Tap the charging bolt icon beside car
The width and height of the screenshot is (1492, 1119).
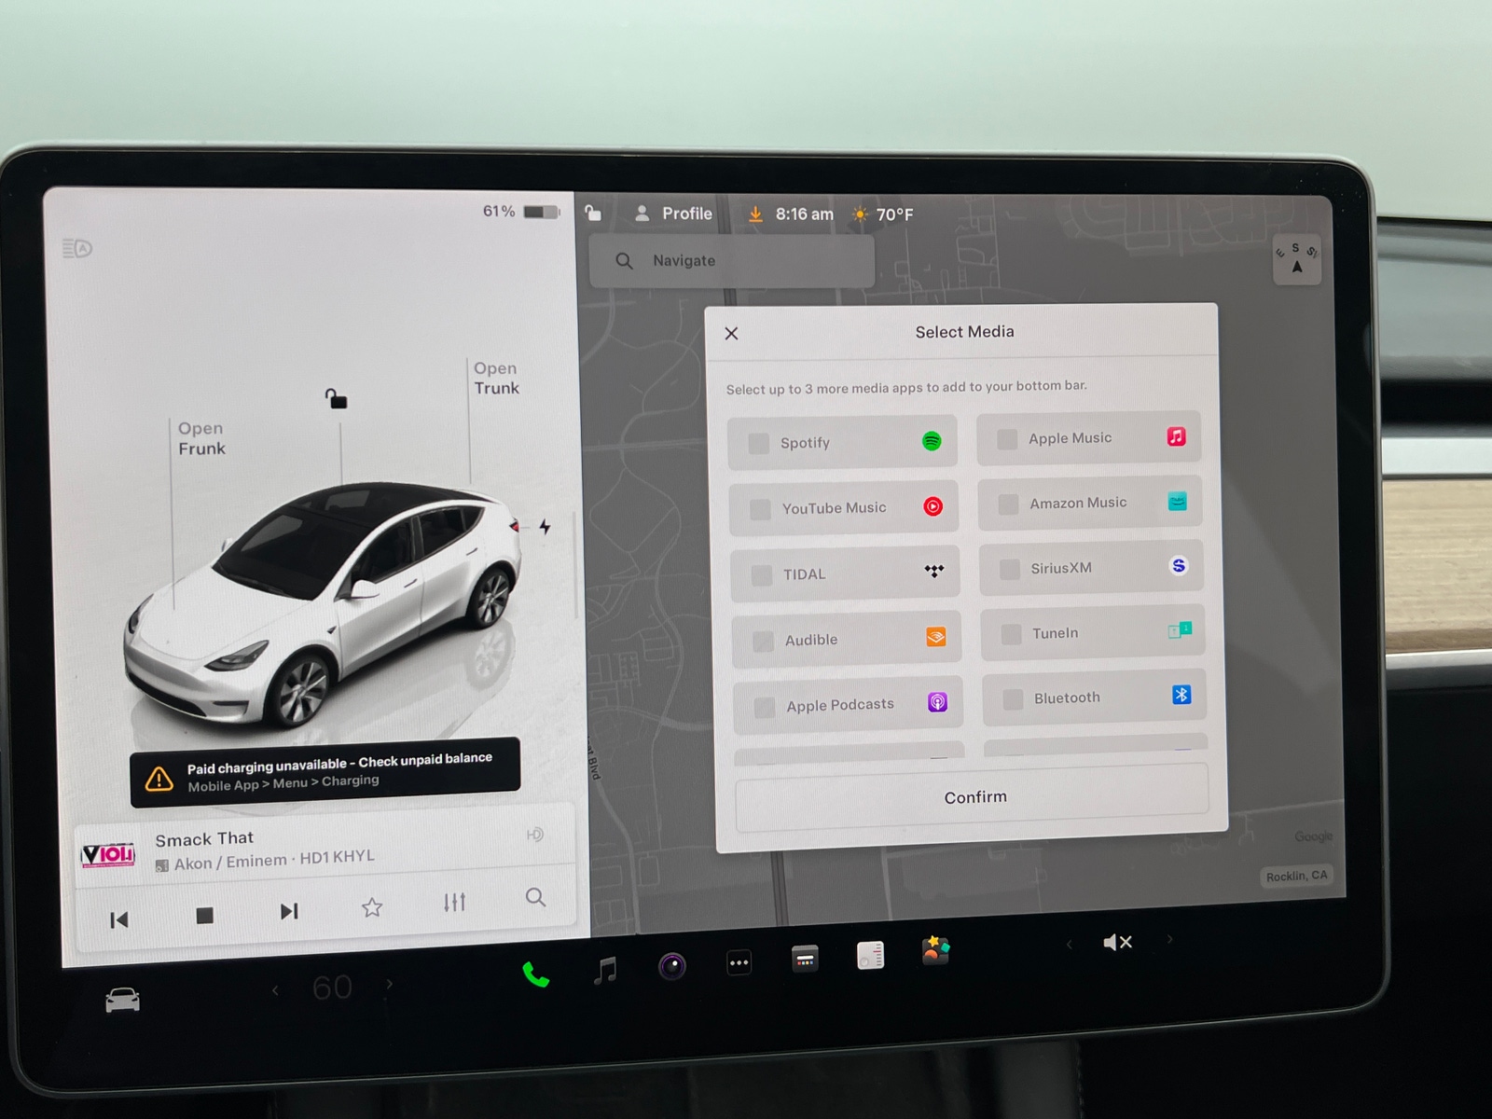click(545, 527)
